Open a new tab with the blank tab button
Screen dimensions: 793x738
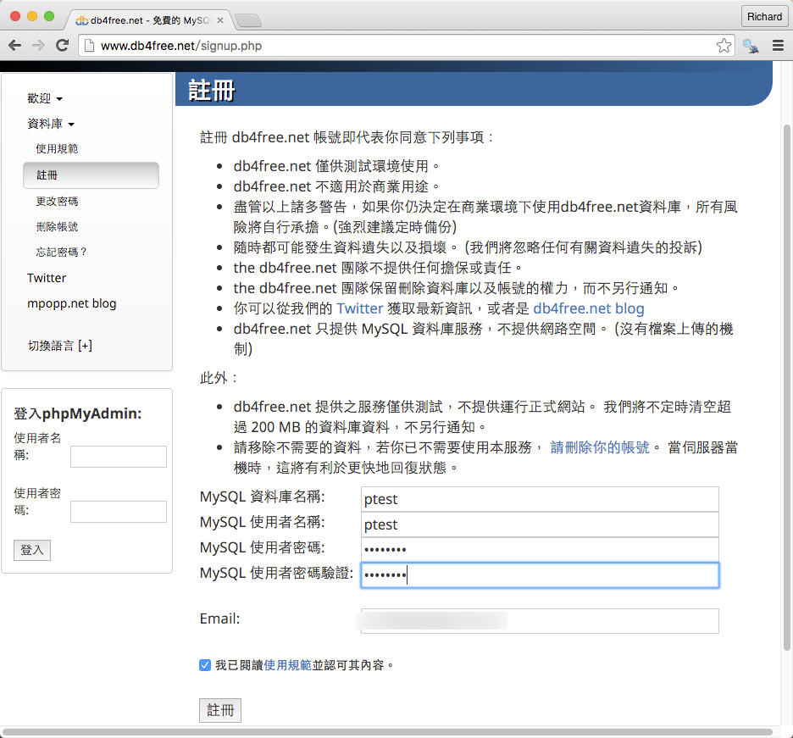click(248, 20)
